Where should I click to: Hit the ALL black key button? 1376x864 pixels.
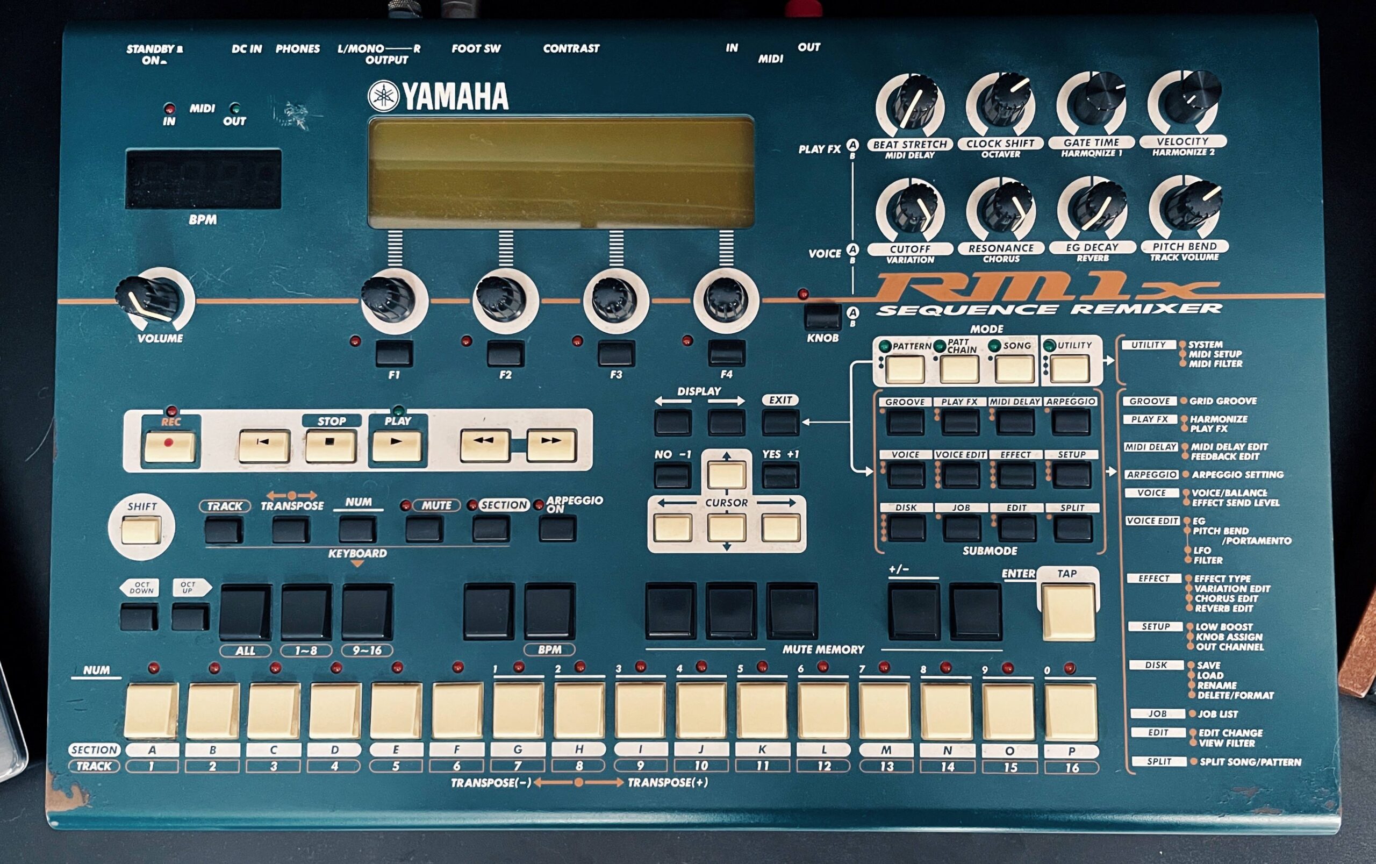[x=246, y=612]
